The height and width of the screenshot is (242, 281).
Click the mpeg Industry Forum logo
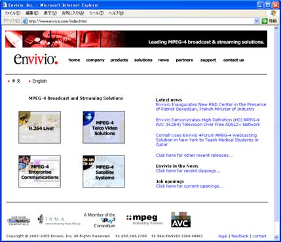click(145, 220)
